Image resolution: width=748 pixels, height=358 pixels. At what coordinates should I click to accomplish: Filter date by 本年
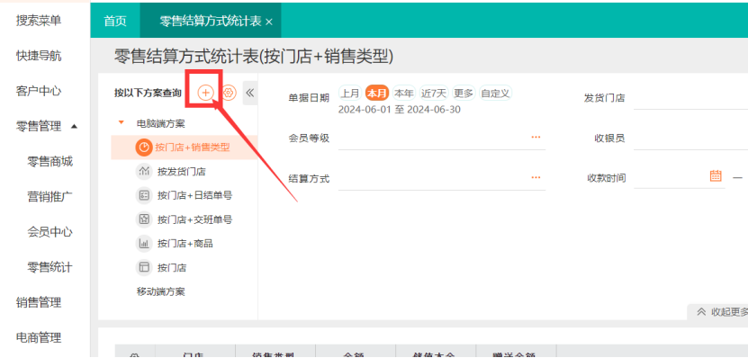[x=403, y=93]
